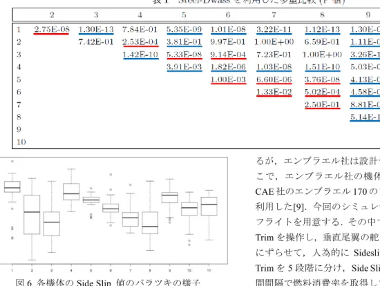Click the cell reading 1.82E-06

228,67
